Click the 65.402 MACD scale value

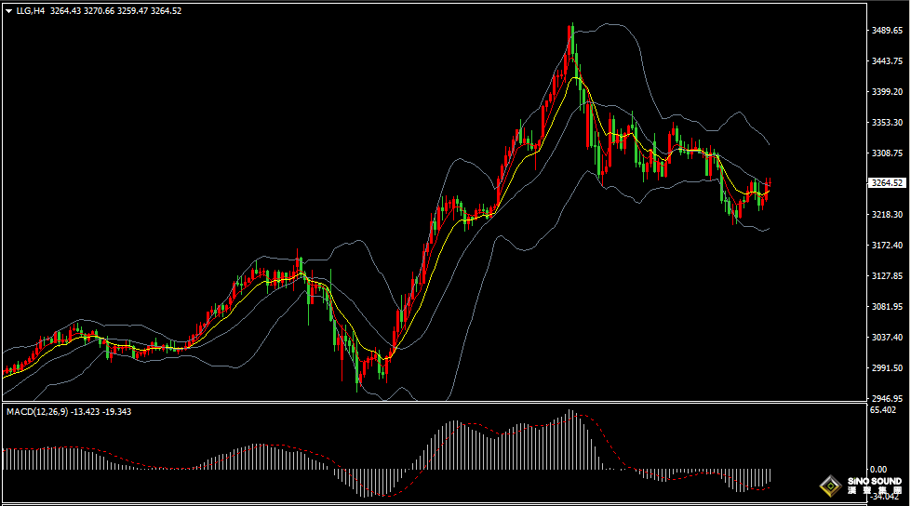[883, 409]
